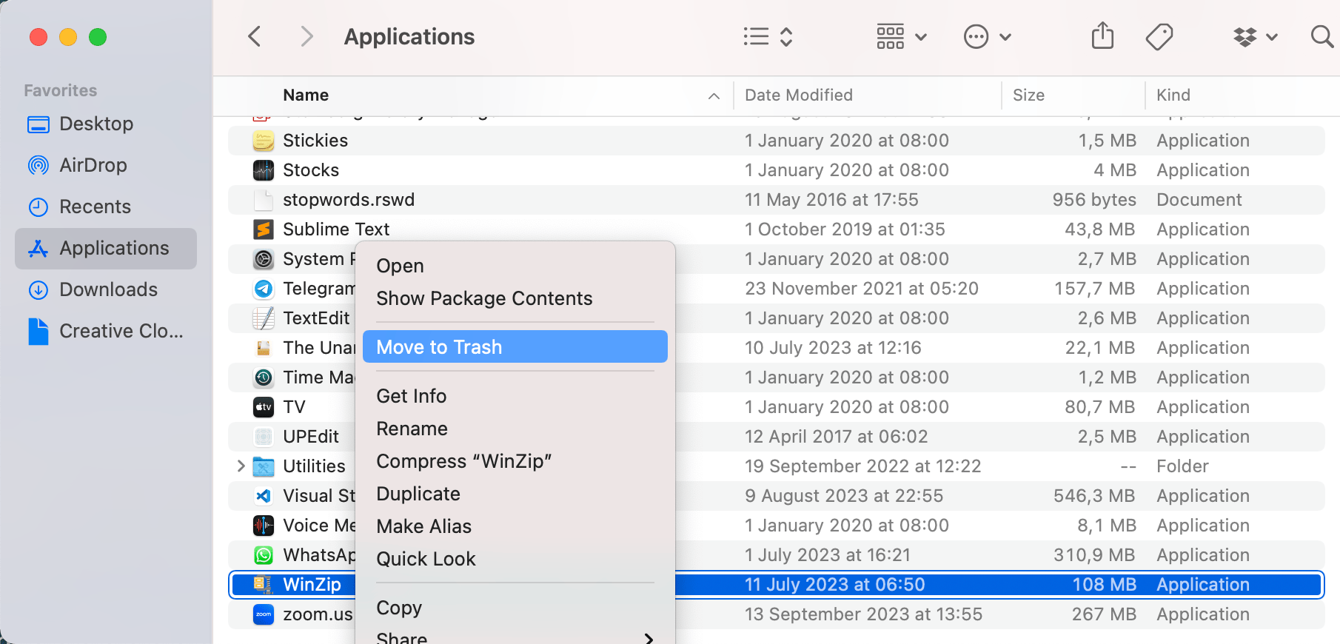Choose Compress “WinZip”
Image resolution: width=1340 pixels, height=644 pixels.
click(x=515, y=461)
